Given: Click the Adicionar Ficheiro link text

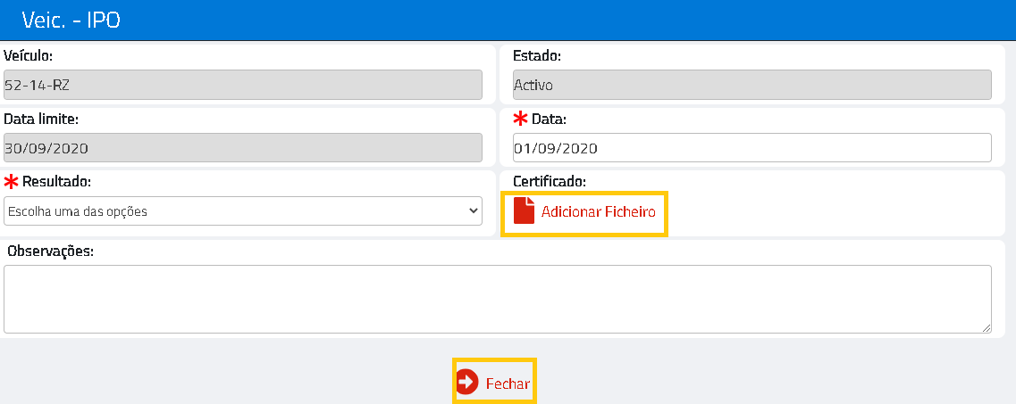Looking at the screenshot, I should click(598, 212).
